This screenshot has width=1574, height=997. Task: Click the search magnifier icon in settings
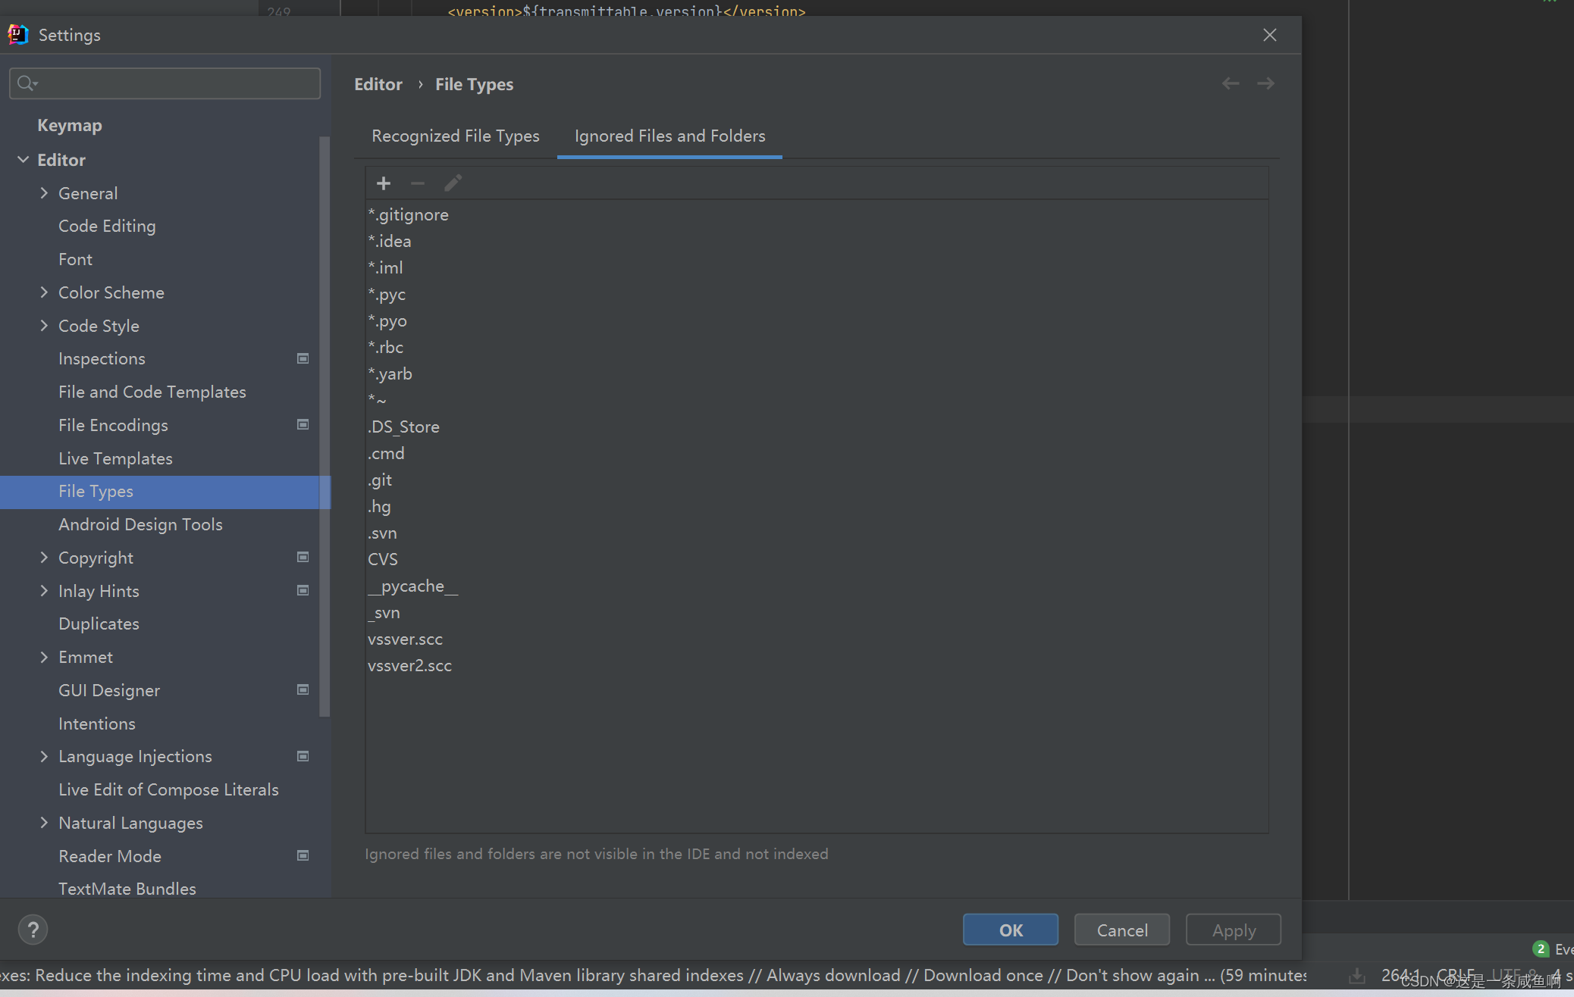27,83
